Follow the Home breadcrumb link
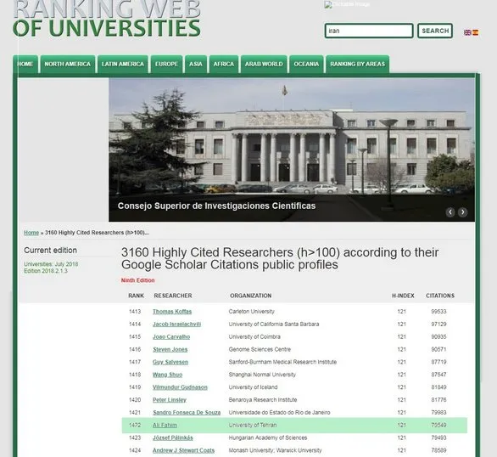 (x=31, y=233)
